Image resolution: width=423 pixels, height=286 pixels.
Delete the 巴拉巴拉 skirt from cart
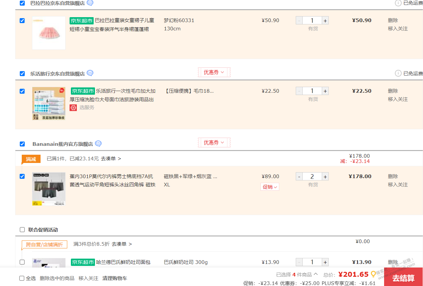(x=393, y=20)
